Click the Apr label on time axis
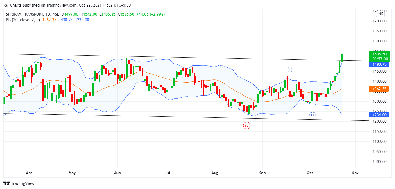The image size is (395, 189). [x=29, y=173]
